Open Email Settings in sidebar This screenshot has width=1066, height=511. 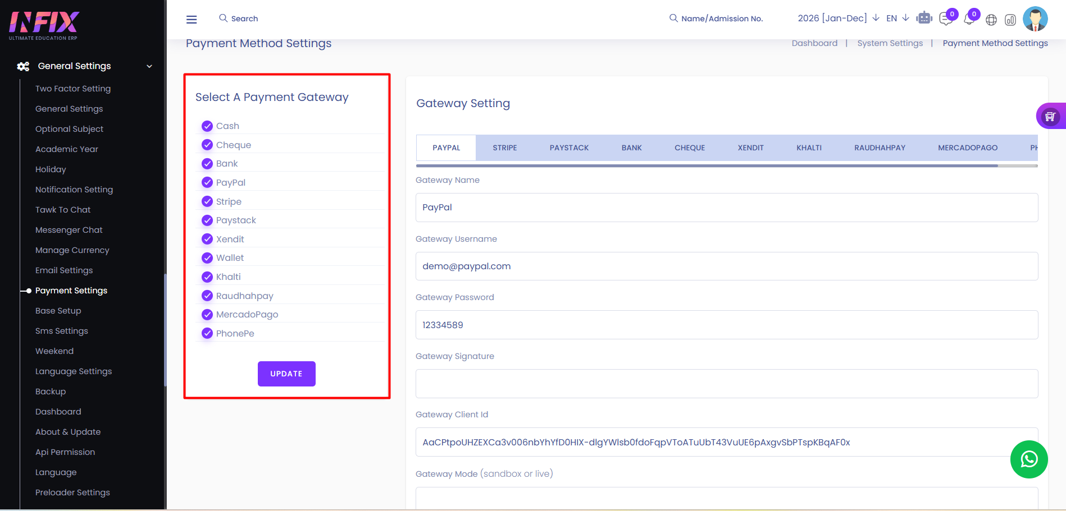(x=64, y=270)
